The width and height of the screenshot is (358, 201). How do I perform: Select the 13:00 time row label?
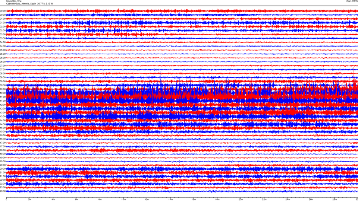pos(3,112)
